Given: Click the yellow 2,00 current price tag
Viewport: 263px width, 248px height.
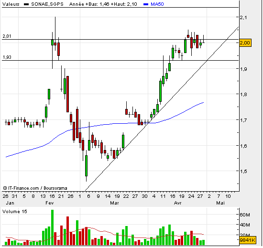Looking at the screenshot, I should (x=245, y=43).
